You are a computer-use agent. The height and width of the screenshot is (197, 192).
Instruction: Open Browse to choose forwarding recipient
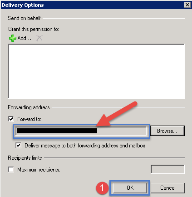(x=167, y=131)
